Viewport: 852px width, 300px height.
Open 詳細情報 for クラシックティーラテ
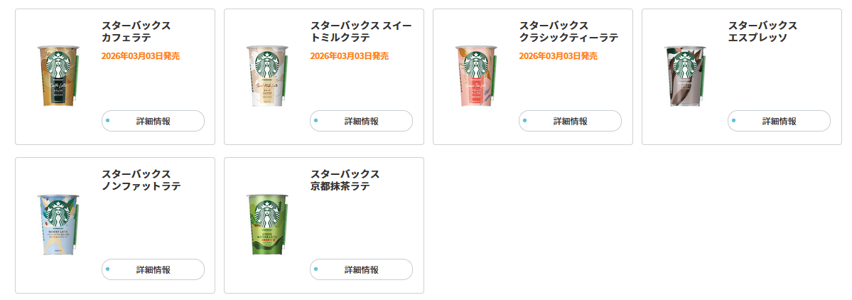click(571, 121)
